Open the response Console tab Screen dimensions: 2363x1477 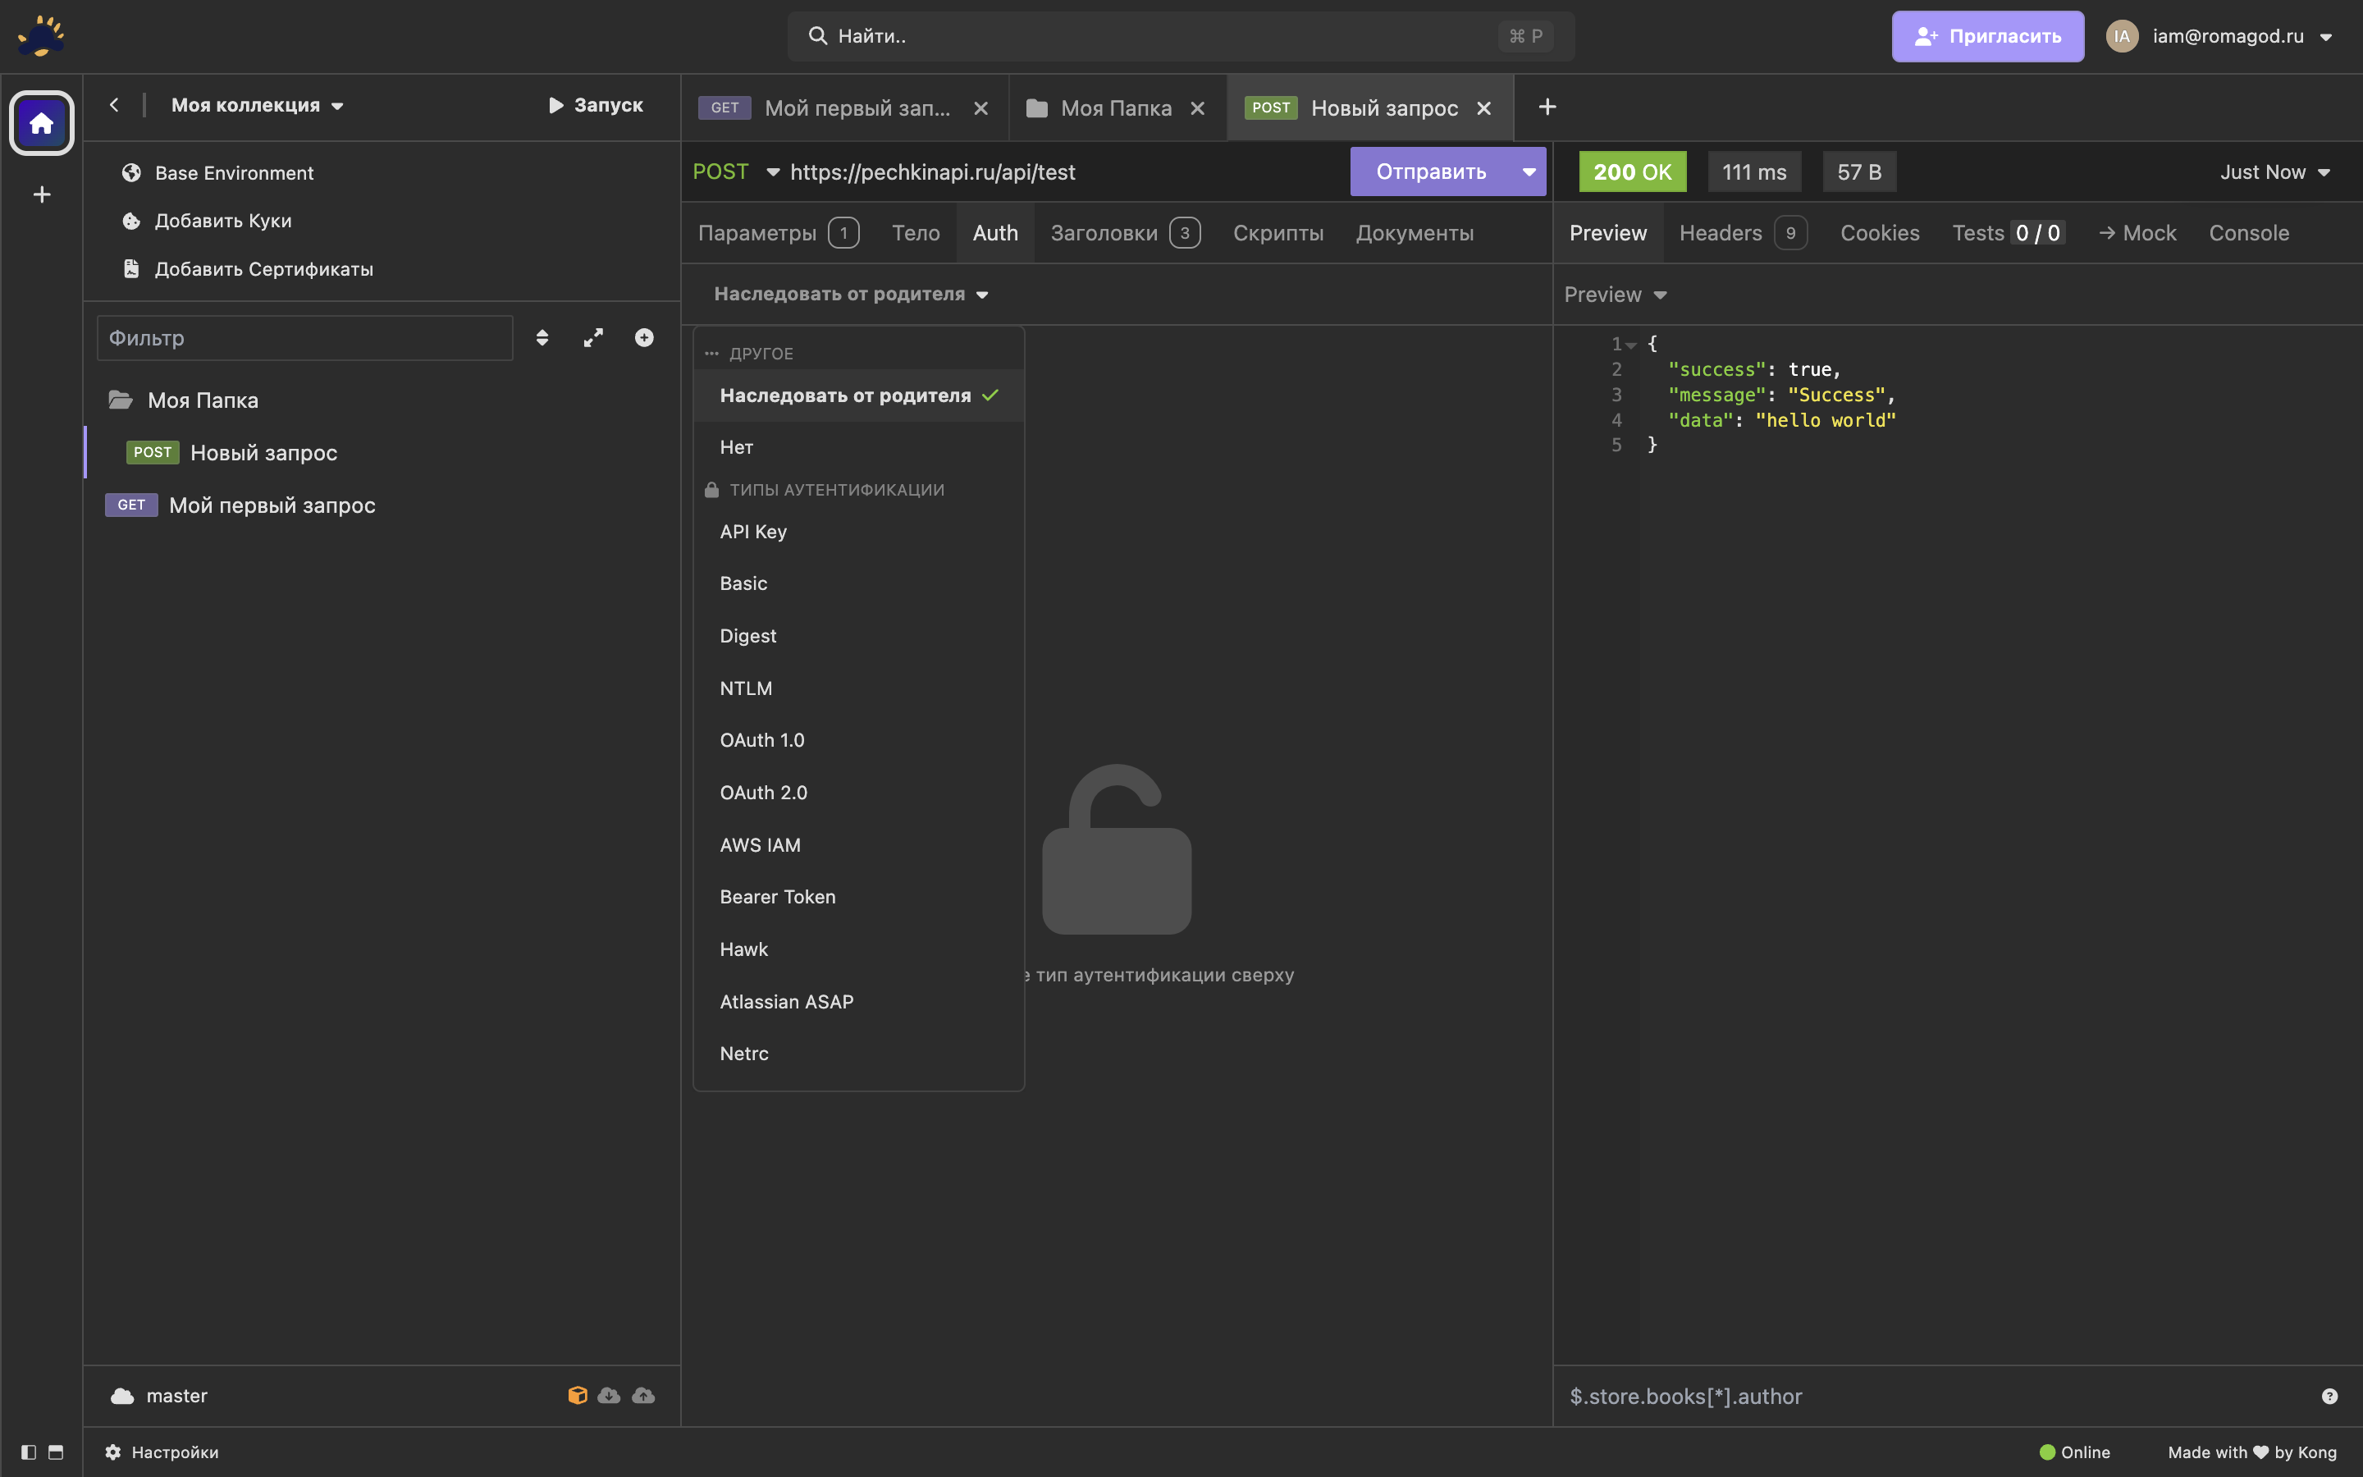coord(2248,234)
